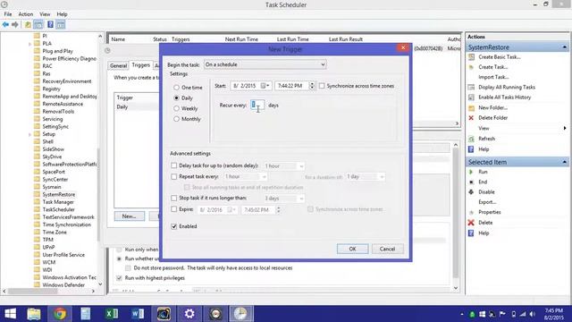Image resolution: width=572 pixels, height=322 pixels.
Task: Expand the Setup folder in tree
Action: [29, 134]
